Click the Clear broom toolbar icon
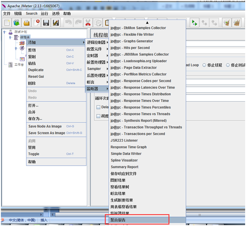246x226 pixels. 227,23
